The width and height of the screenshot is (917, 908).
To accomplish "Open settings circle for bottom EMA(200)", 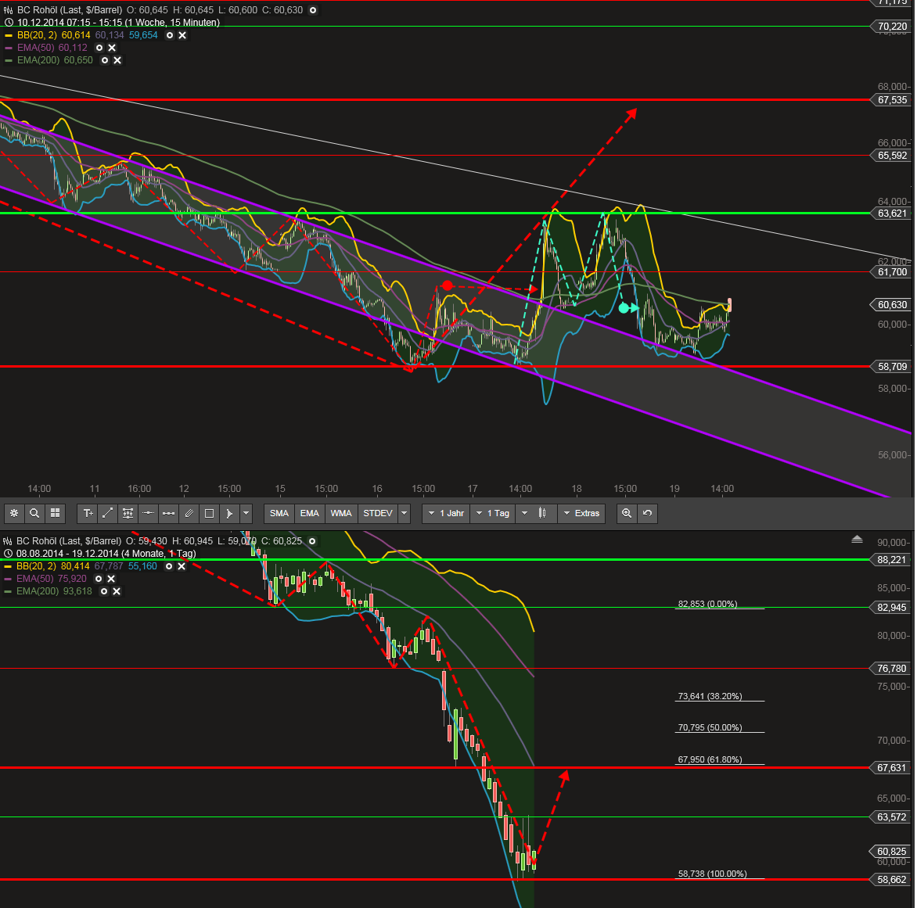I will (x=104, y=591).
